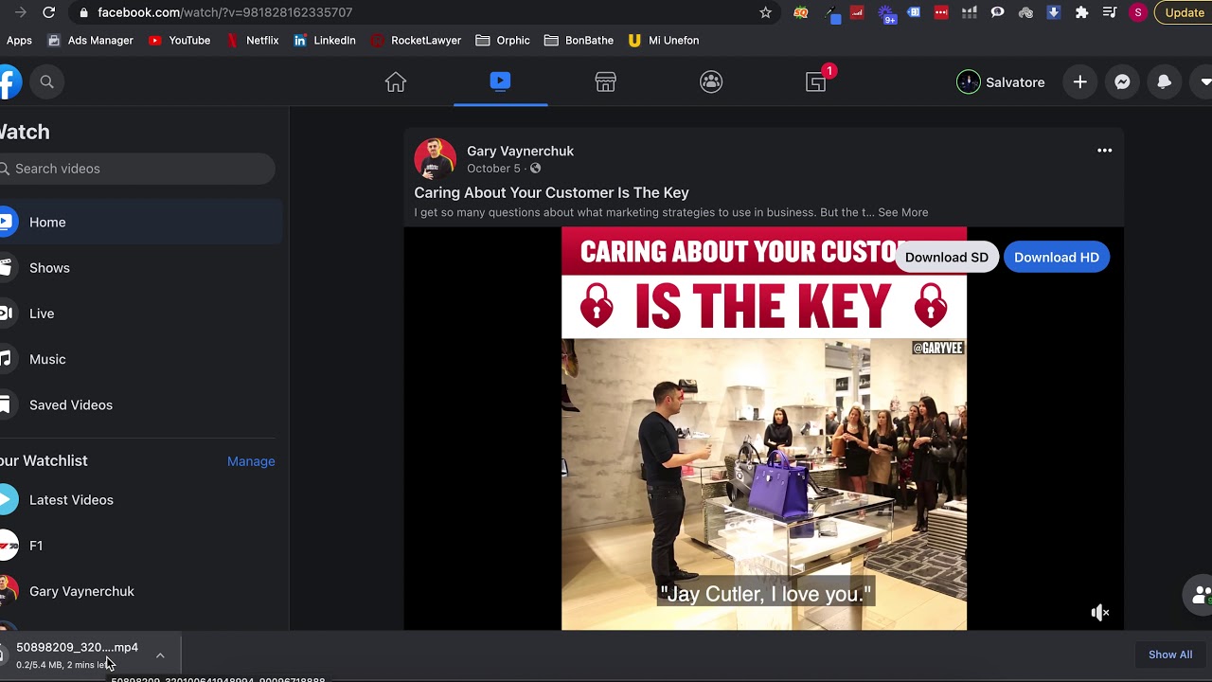Image resolution: width=1212 pixels, height=682 pixels.
Task: Open the Groups tab
Action: point(711,82)
